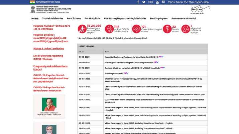This screenshot has height=134, width=239.
Task: Select the For Hospitals menu item
Action: tap(92, 18)
